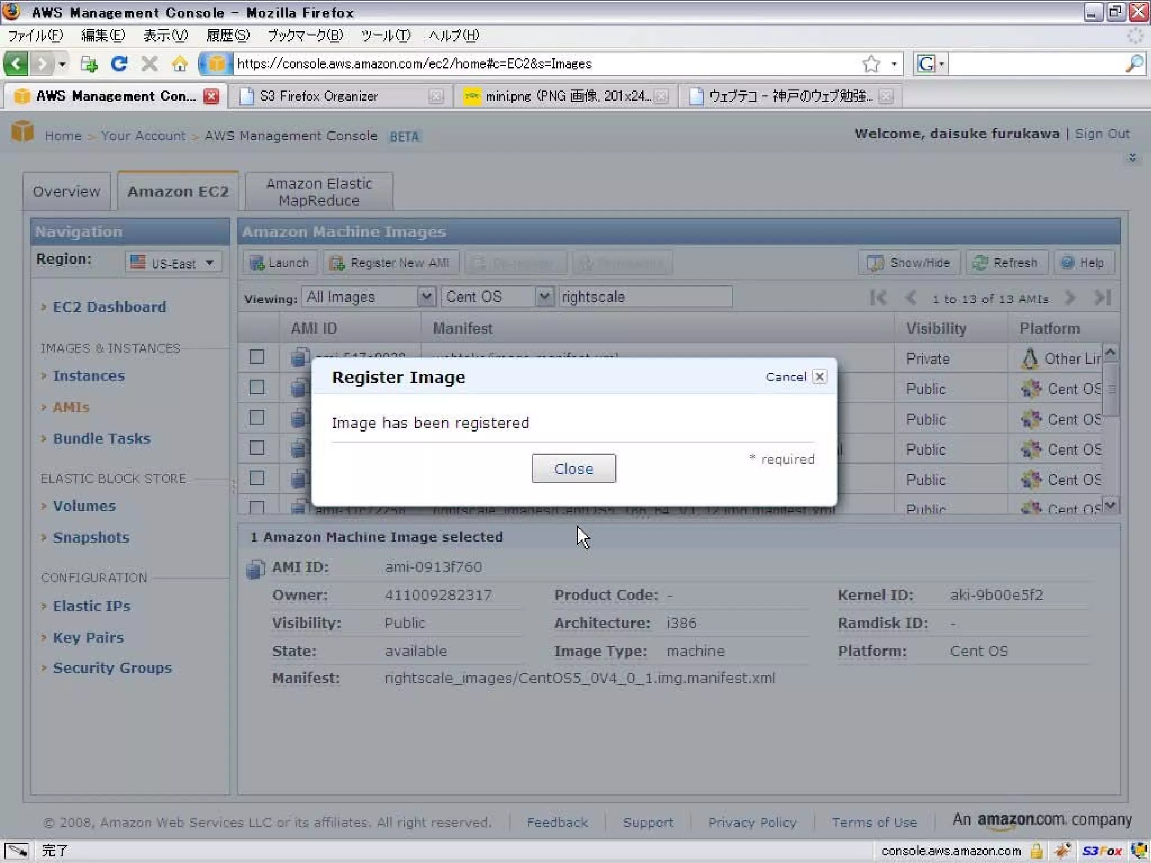Viewport: 1151px width, 863px height.
Task: Go to the home page icon
Action: pyautogui.click(x=180, y=63)
